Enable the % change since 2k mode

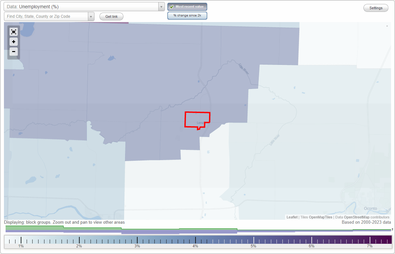pyautogui.click(x=187, y=15)
